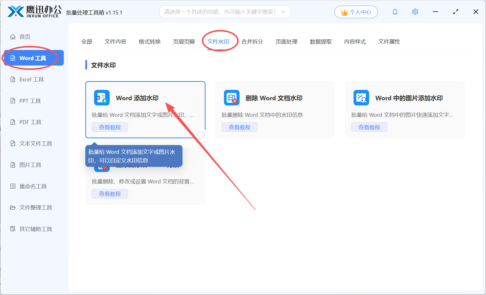The width and height of the screenshot is (486, 295).
Task: Favorite the Word 添加水印 card with heart
Action: coord(200,135)
